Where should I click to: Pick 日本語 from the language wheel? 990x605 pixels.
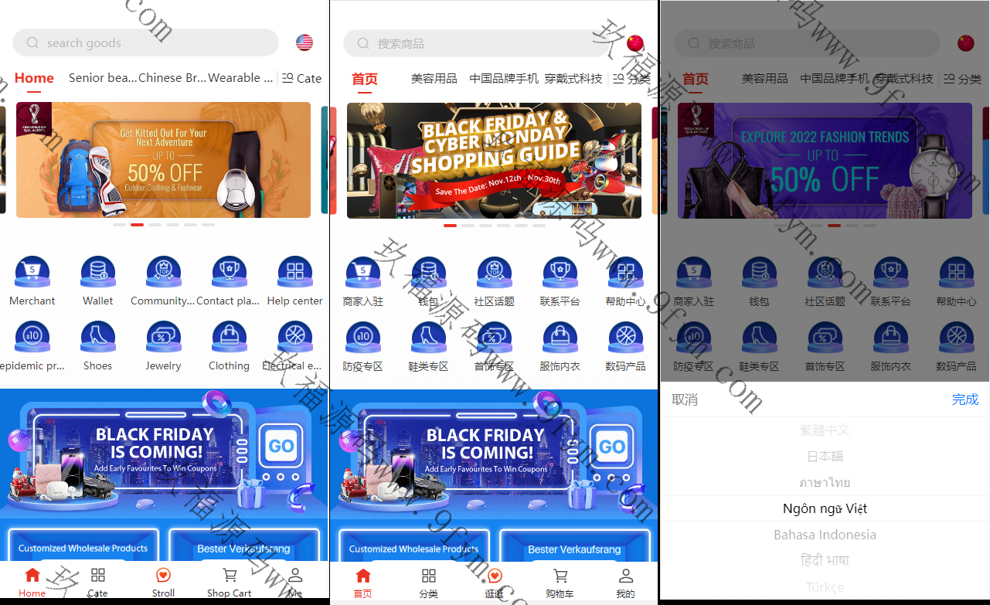point(825,456)
